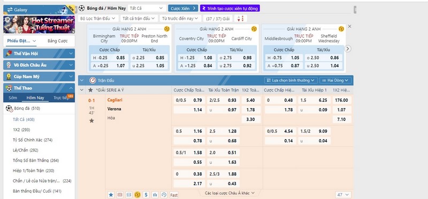Click the football icon beside Bóng đá (510)
Screen dimensions: 428x199
point(9,109)
